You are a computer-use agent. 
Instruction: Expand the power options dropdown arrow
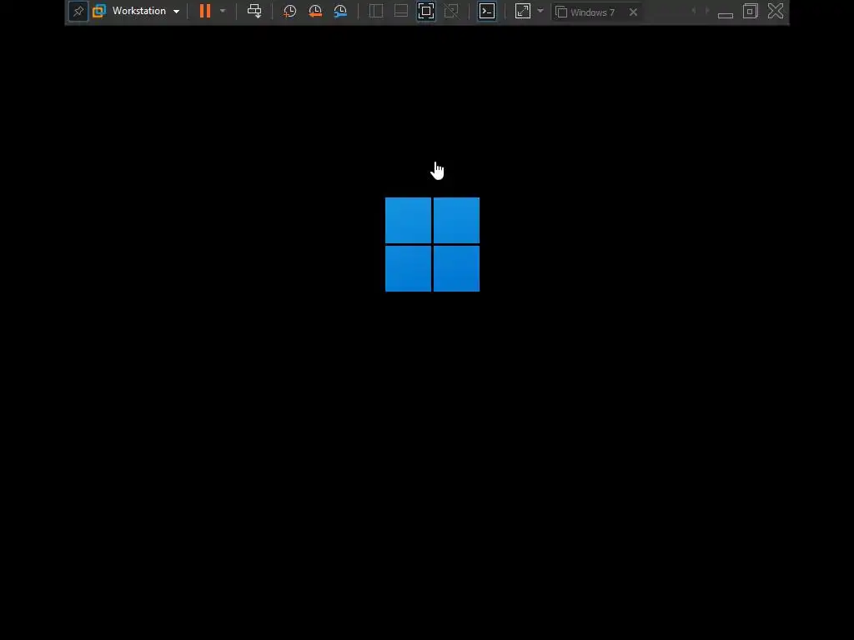pyautogui.click(x=222, y=11)
